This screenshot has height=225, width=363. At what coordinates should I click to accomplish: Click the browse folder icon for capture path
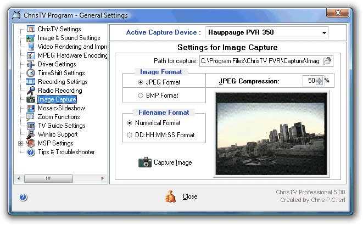click(327, 61)
